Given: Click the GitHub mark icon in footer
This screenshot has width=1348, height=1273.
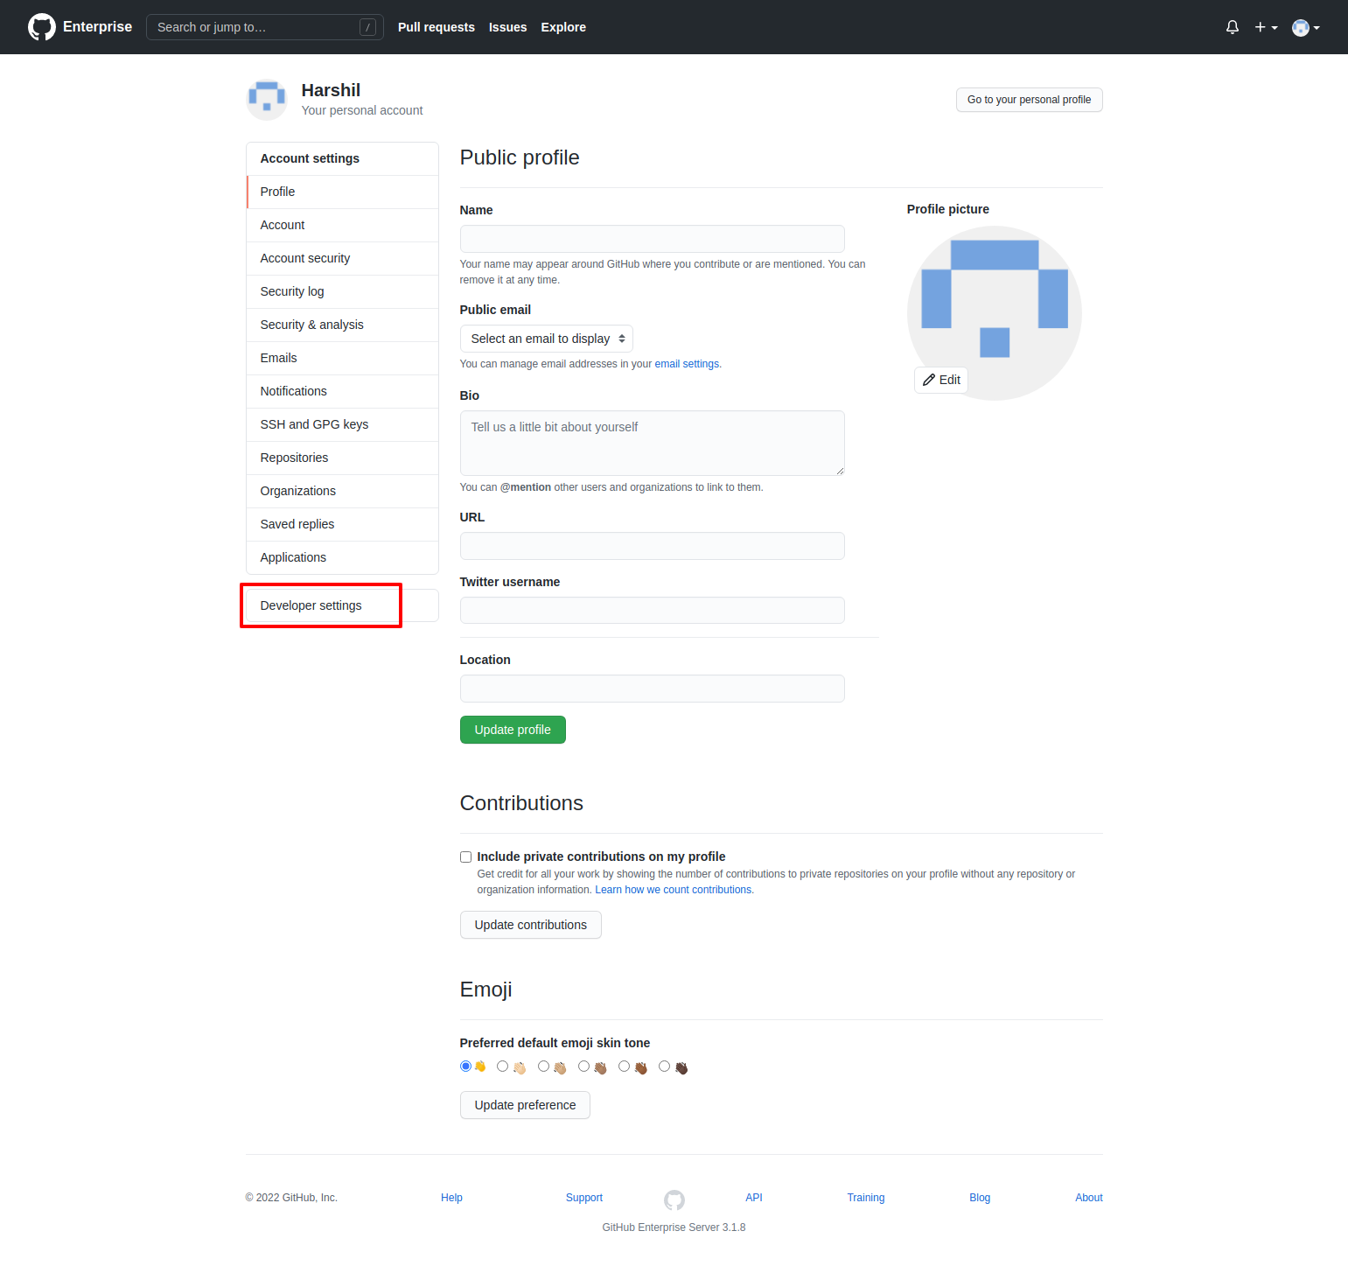Looking at the screenshot, I should 674,1200.
